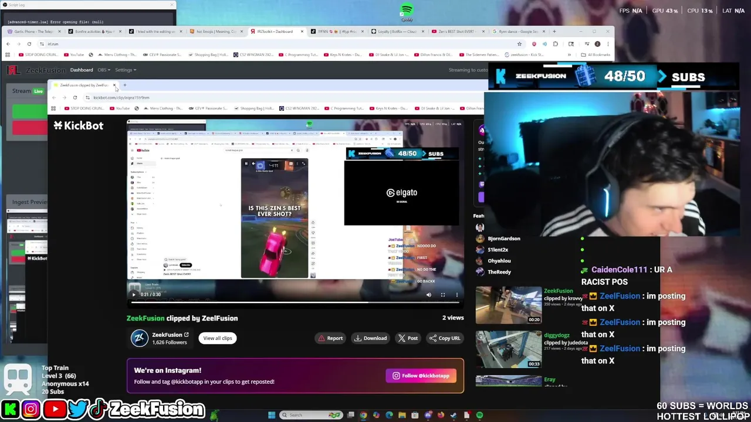Post the clip to X
This screenshot has height=422, width=751.
coord(408,338)
